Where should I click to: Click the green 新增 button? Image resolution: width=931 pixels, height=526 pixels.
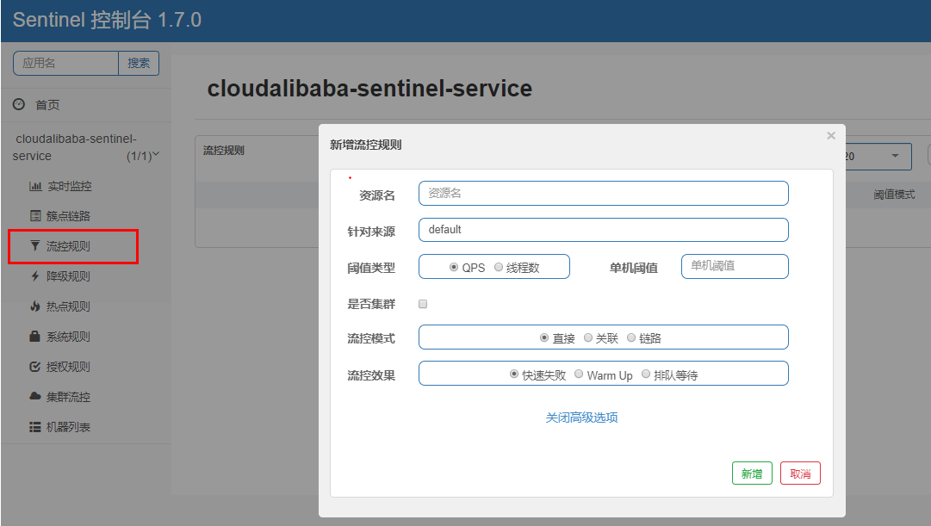point(752,473)
